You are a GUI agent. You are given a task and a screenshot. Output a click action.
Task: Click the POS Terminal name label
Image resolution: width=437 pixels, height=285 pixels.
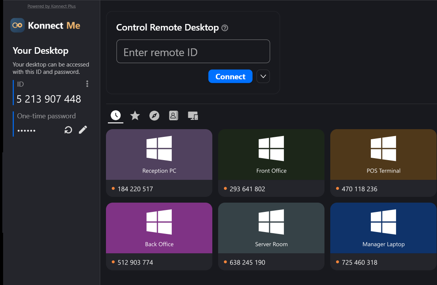pos(384,171)
